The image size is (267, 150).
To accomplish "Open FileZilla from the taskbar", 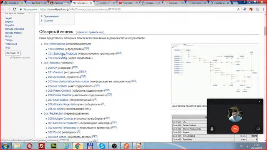I will 42,146.
